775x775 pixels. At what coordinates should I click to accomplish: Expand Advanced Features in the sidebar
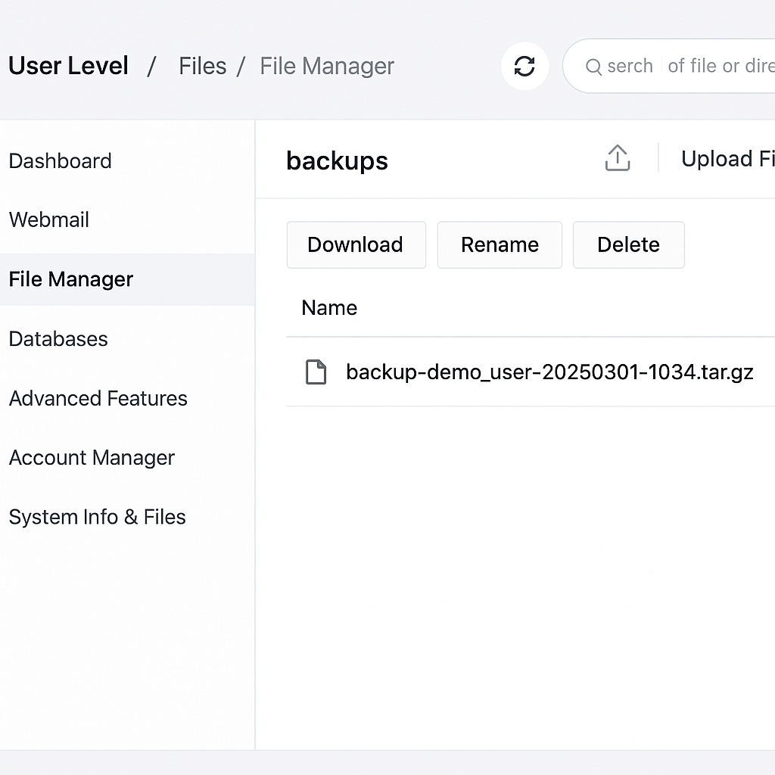pos(98,398)
